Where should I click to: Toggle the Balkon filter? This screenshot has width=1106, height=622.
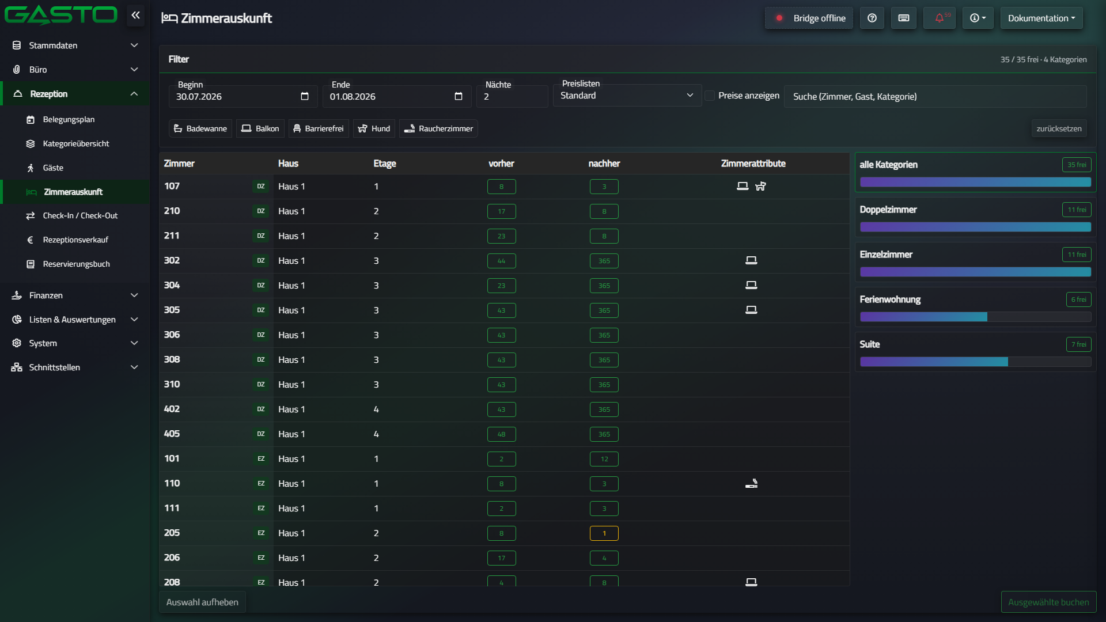coord(260,128)
